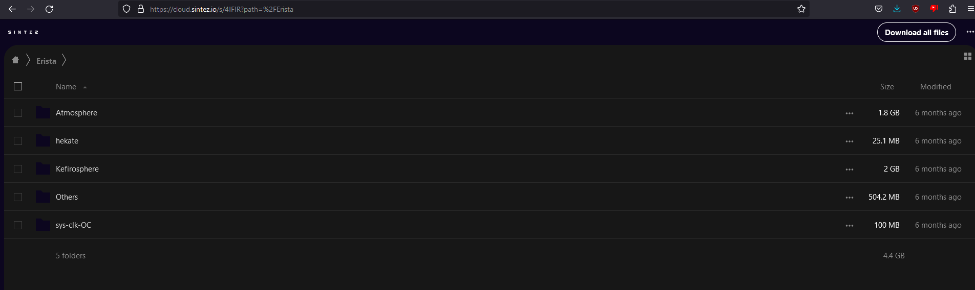The width and height of the screenshot is (975, 290).
Task: Open actions menu for hekate folder
Action: point(850,141)
